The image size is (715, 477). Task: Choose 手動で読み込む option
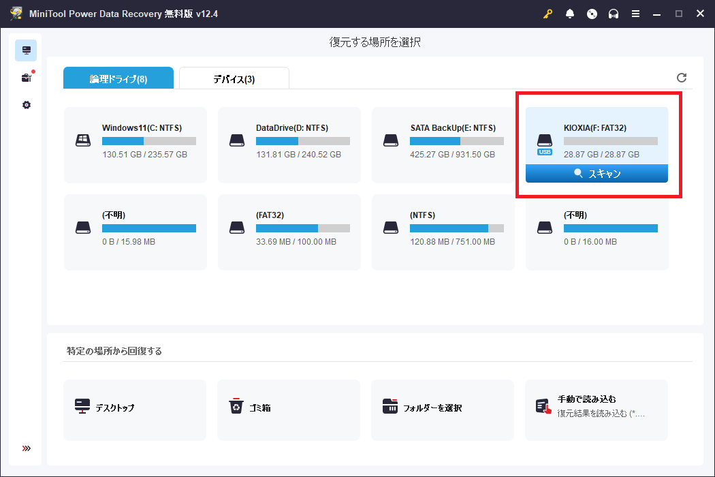(597, 410)
